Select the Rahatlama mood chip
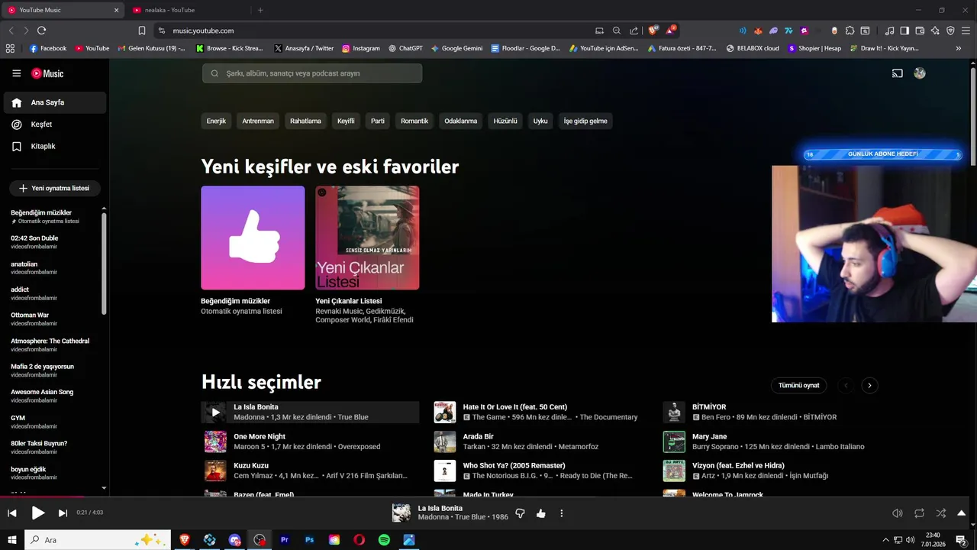 [x=305, y=121]
